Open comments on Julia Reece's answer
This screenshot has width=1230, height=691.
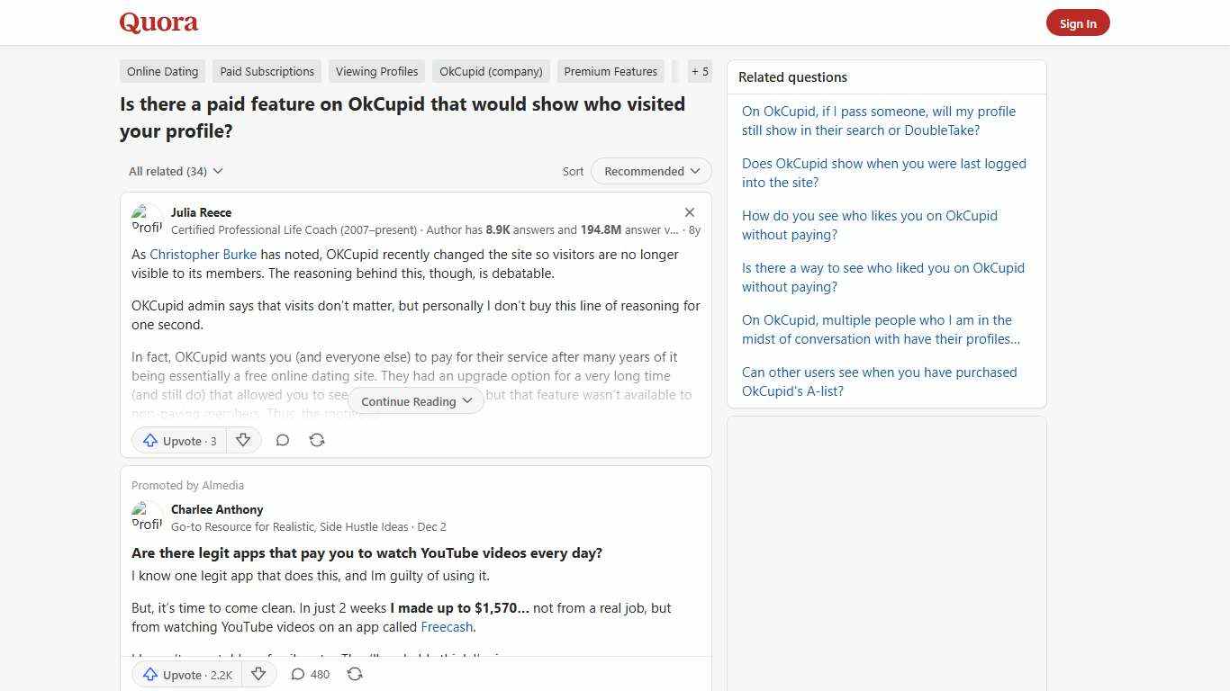pos(283,440)
